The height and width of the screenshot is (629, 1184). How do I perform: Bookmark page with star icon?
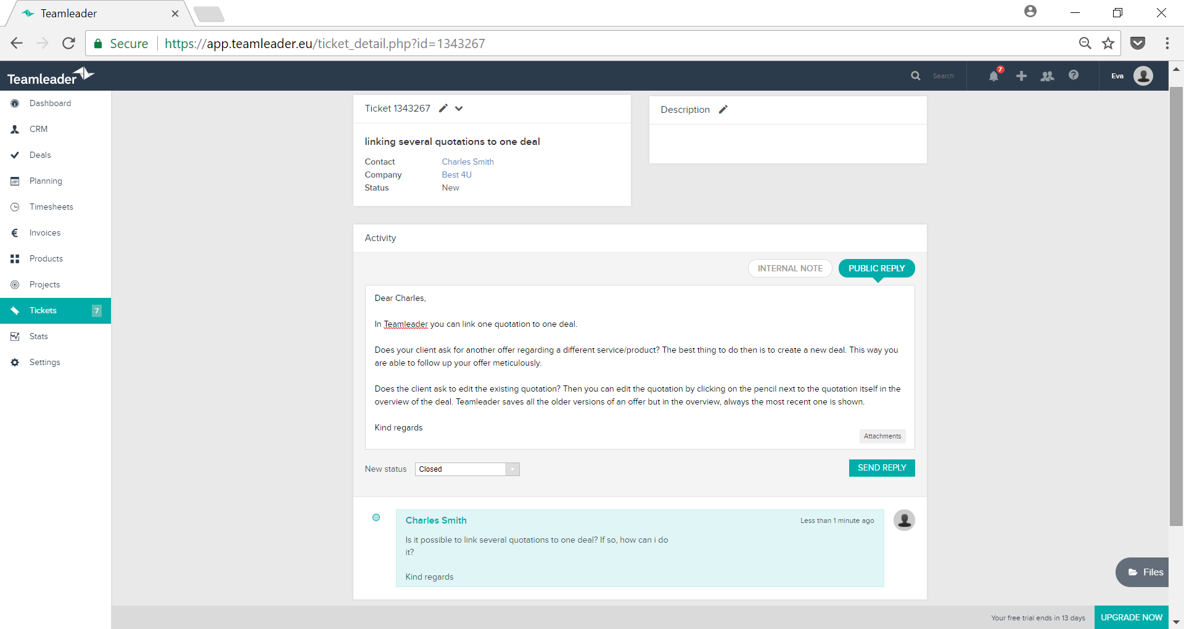tap(1108, 43)
